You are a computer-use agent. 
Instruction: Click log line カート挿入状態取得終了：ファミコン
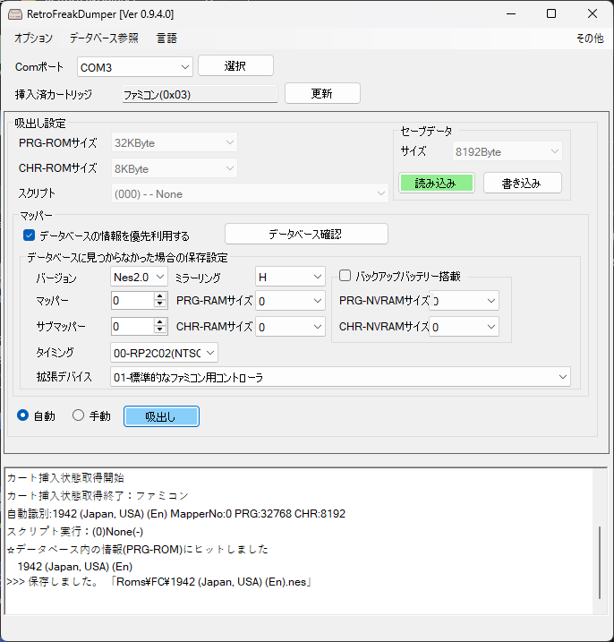pyautogui.click(x=98, y=495)
